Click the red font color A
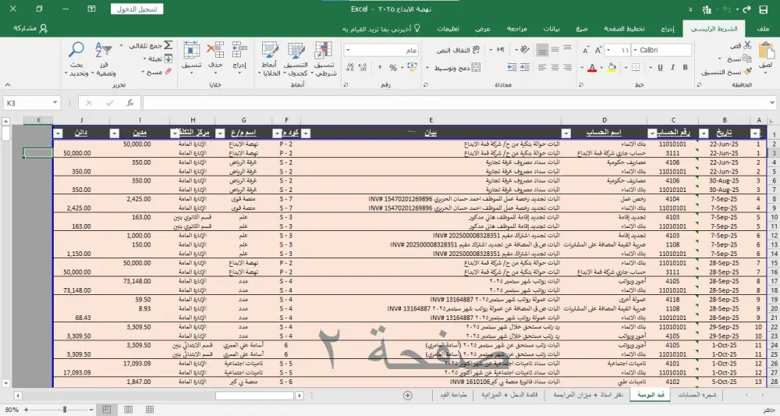Image resolution: width=780 pixels, height=416 pixels. point(592,68)
